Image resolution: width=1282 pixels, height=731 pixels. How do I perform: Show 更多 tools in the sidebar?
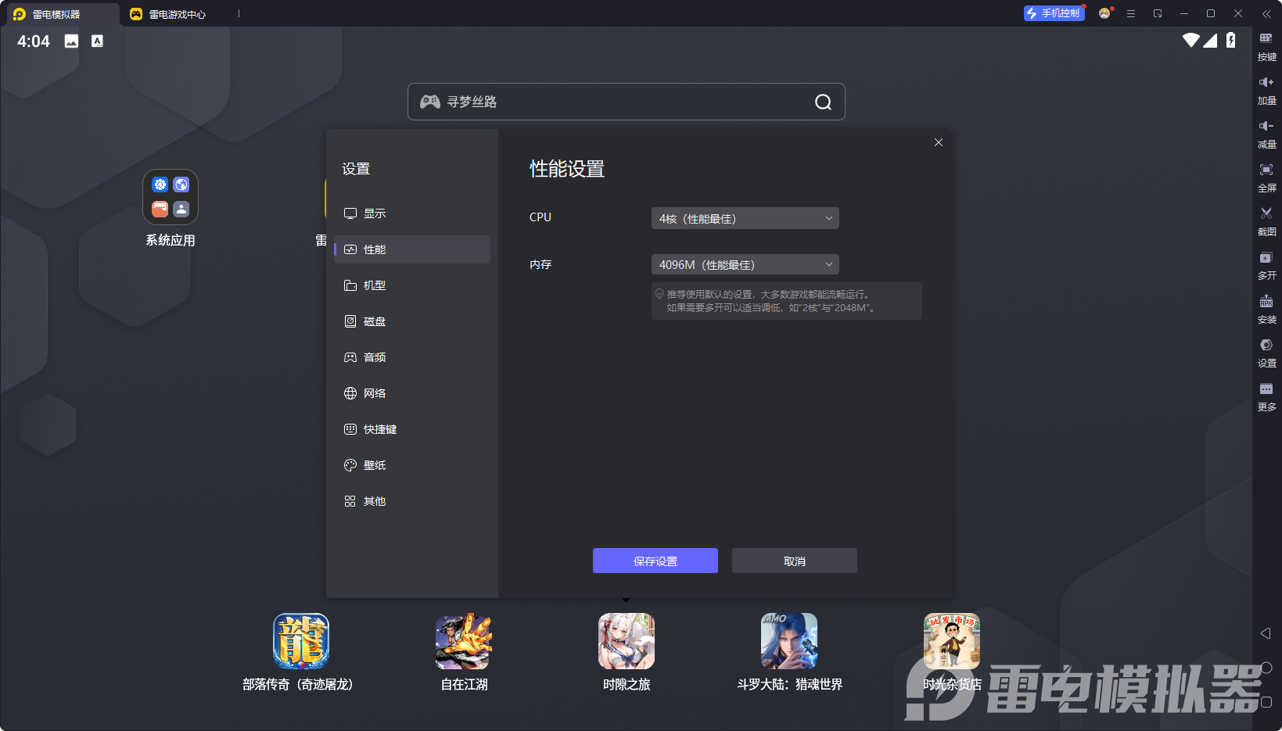coord(1266,397)
